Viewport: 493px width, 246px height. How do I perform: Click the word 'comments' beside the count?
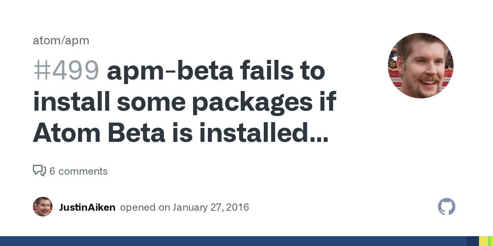[83, 171]
